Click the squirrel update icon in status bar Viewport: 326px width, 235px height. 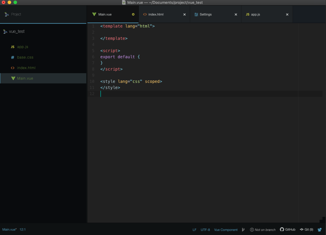click(320, 229)
